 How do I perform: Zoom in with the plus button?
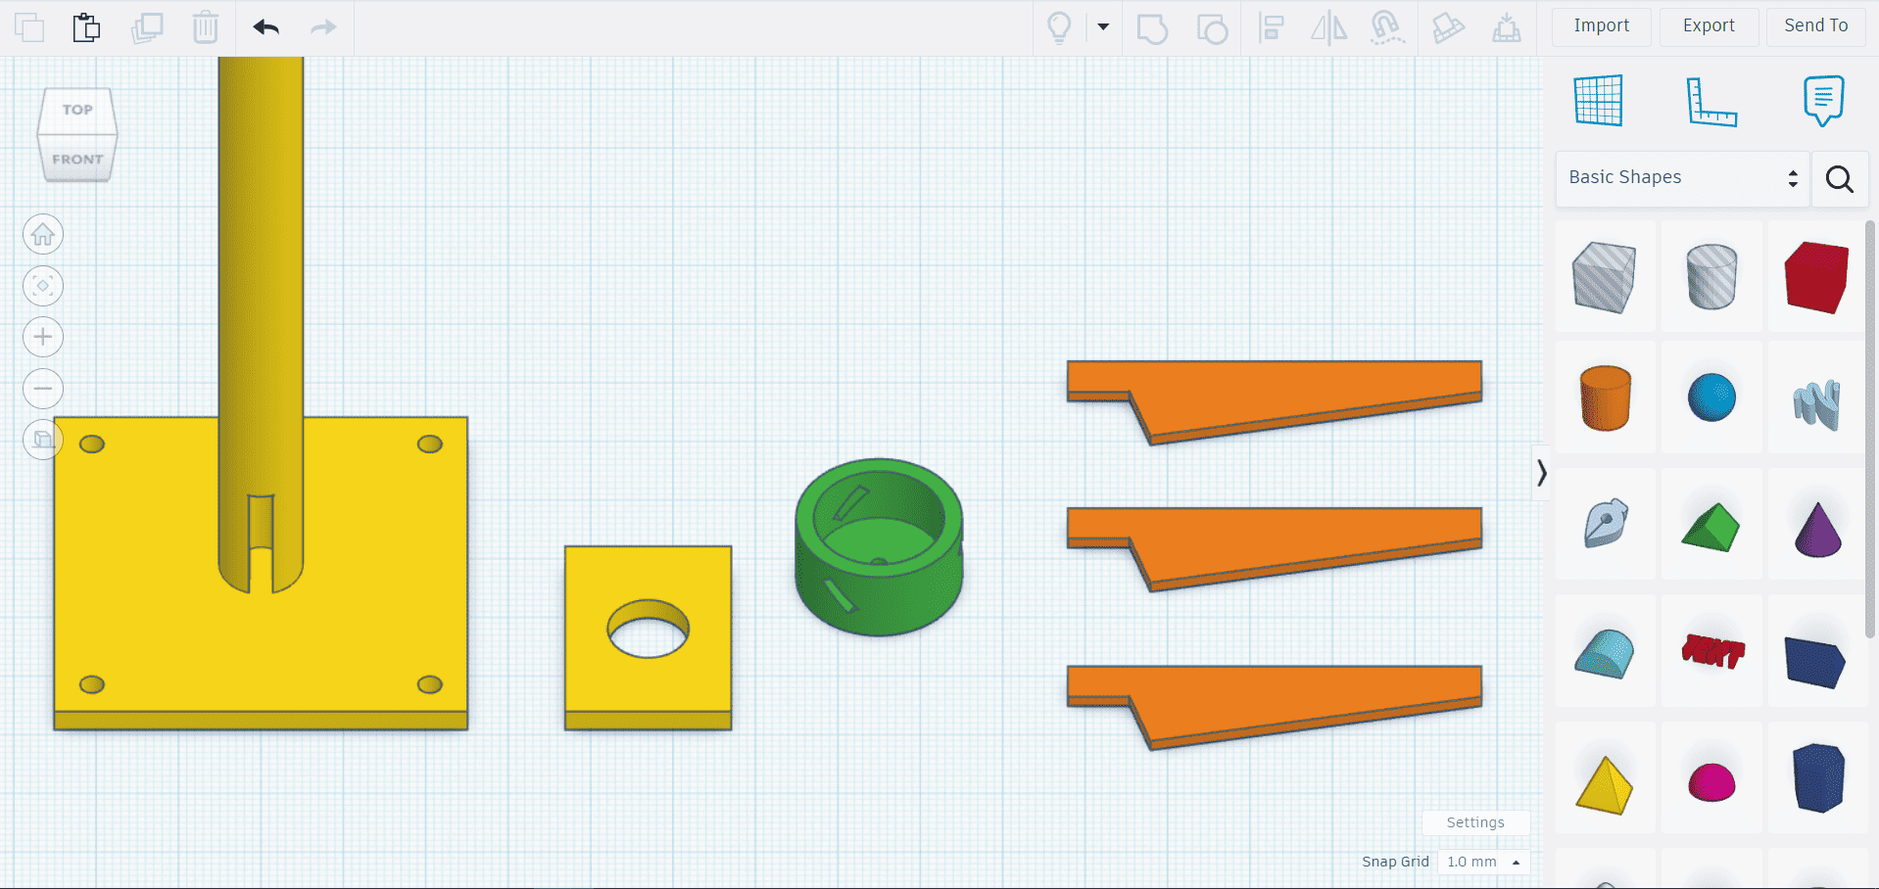pos(43,338)
